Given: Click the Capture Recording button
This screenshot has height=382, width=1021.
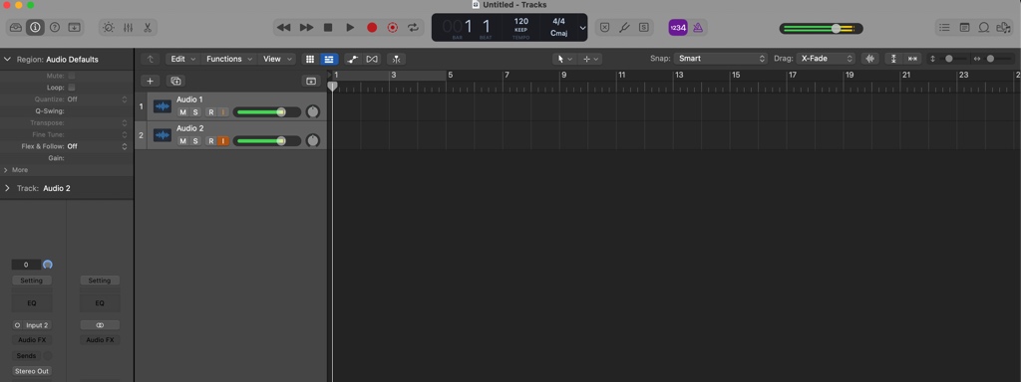Looking at the screenshot, I should click(393, 27).
